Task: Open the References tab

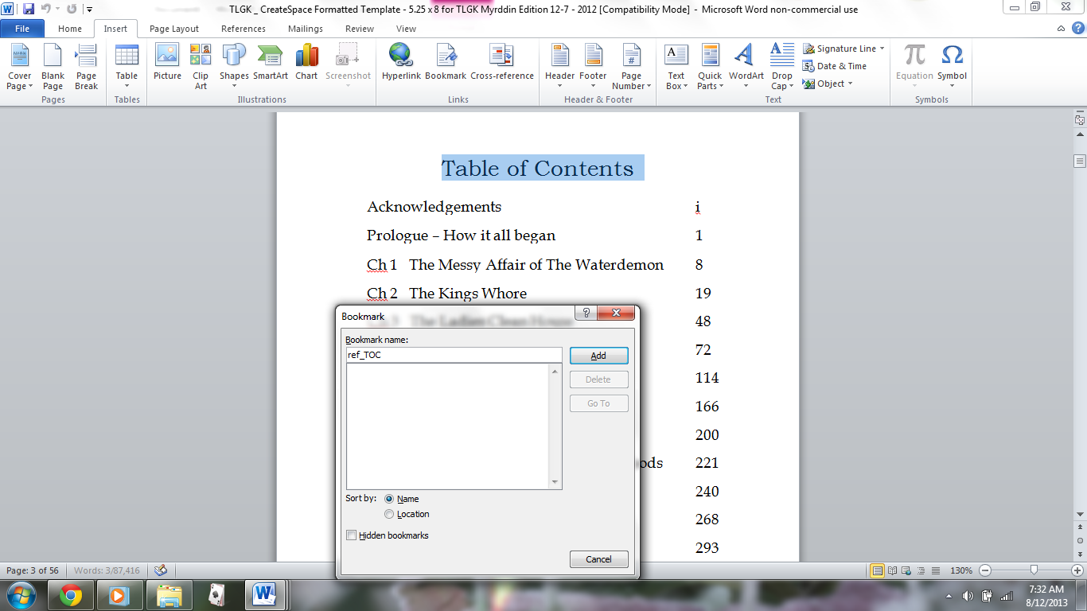Action: coord(244,29)
